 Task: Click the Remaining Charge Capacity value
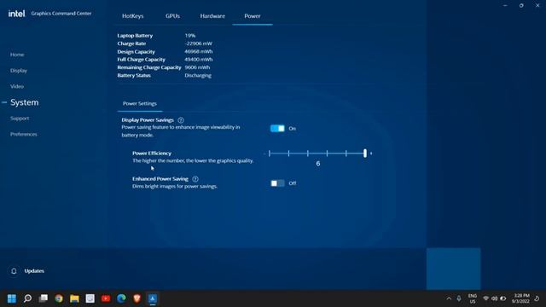click(x=197, y=67)
